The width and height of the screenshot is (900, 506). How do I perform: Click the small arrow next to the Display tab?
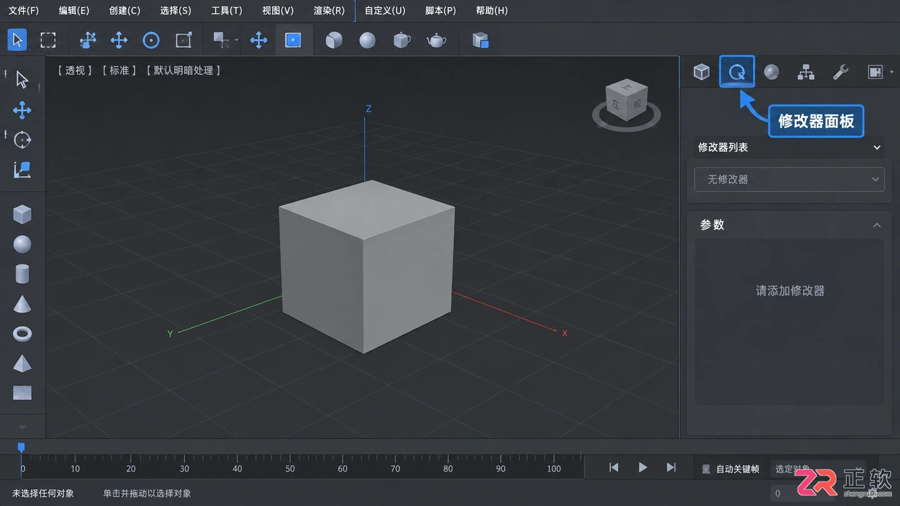[x=891, y=72]
